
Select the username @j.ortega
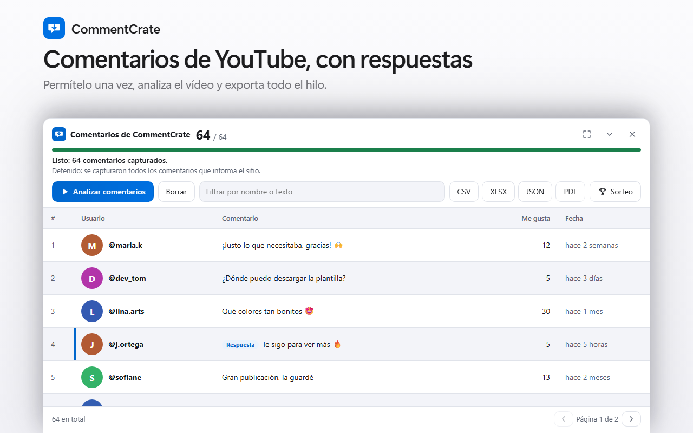pyautogui.click(x=126, y=344)
